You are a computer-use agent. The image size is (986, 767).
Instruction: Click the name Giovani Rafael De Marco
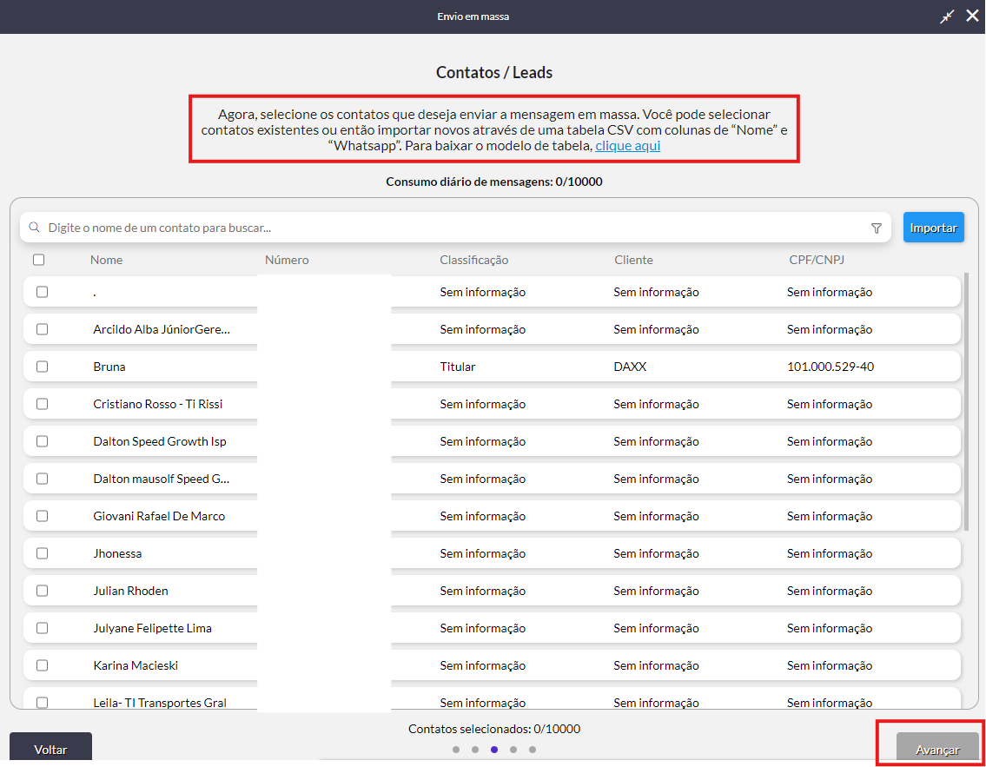tap(159, 516)
